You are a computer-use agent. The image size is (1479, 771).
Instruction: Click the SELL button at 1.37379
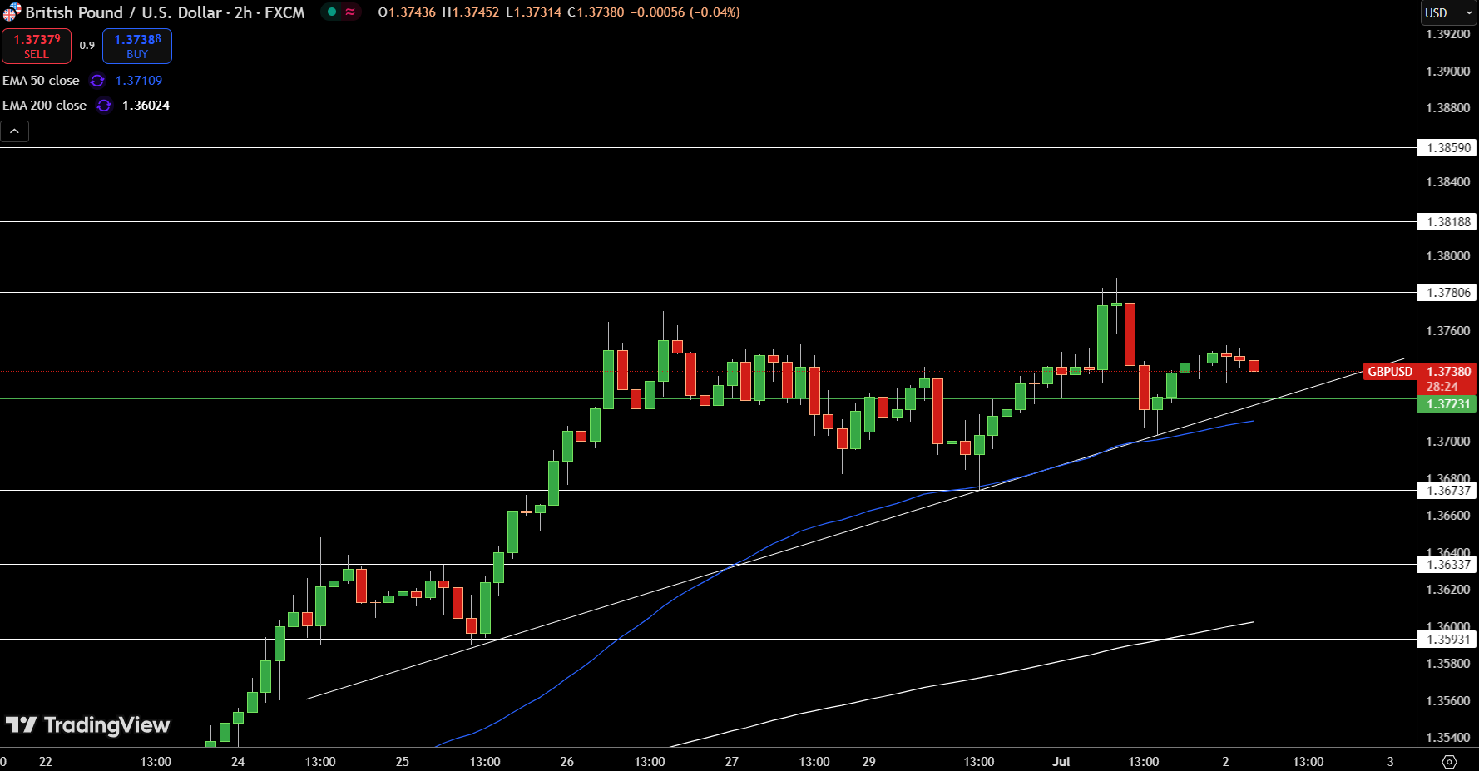tap(37, 47)
